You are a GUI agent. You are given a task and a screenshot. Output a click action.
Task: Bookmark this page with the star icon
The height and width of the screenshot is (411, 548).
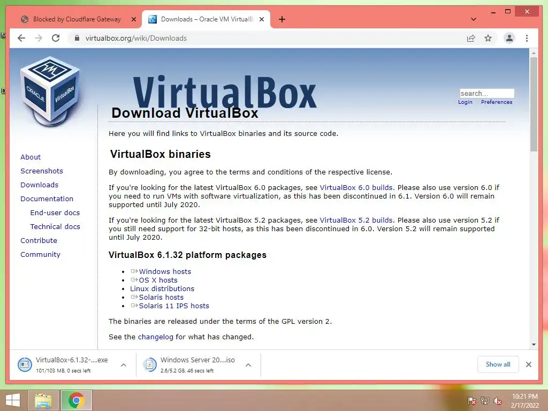(x=488, y=38)
